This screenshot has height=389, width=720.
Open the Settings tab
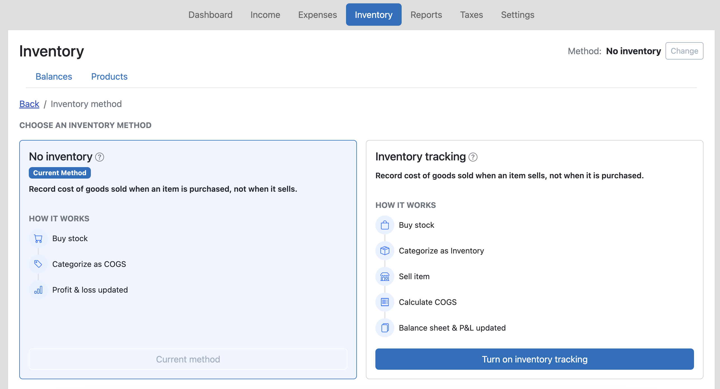pos(518,15)
